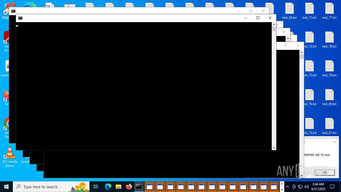Close the console window directly behind the front one

point(263,11)
